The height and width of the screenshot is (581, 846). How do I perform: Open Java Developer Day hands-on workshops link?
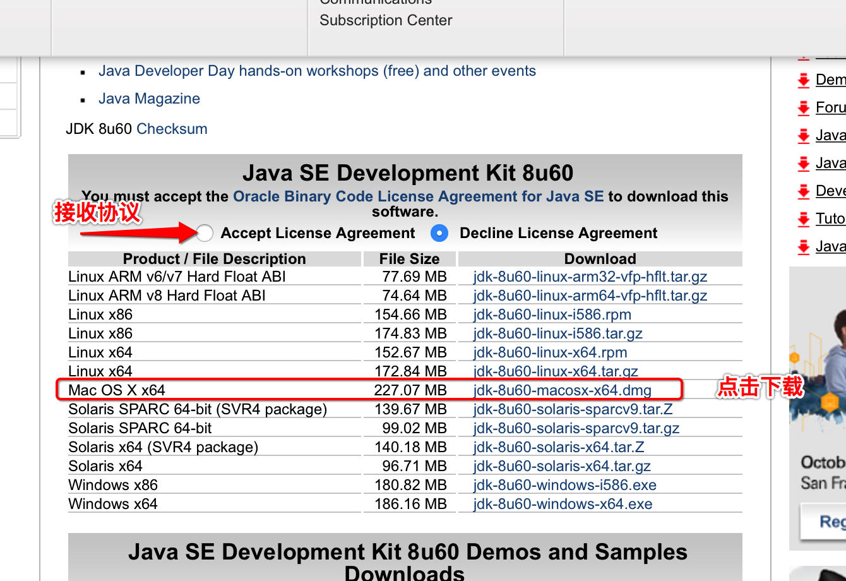tap(317, 71)
